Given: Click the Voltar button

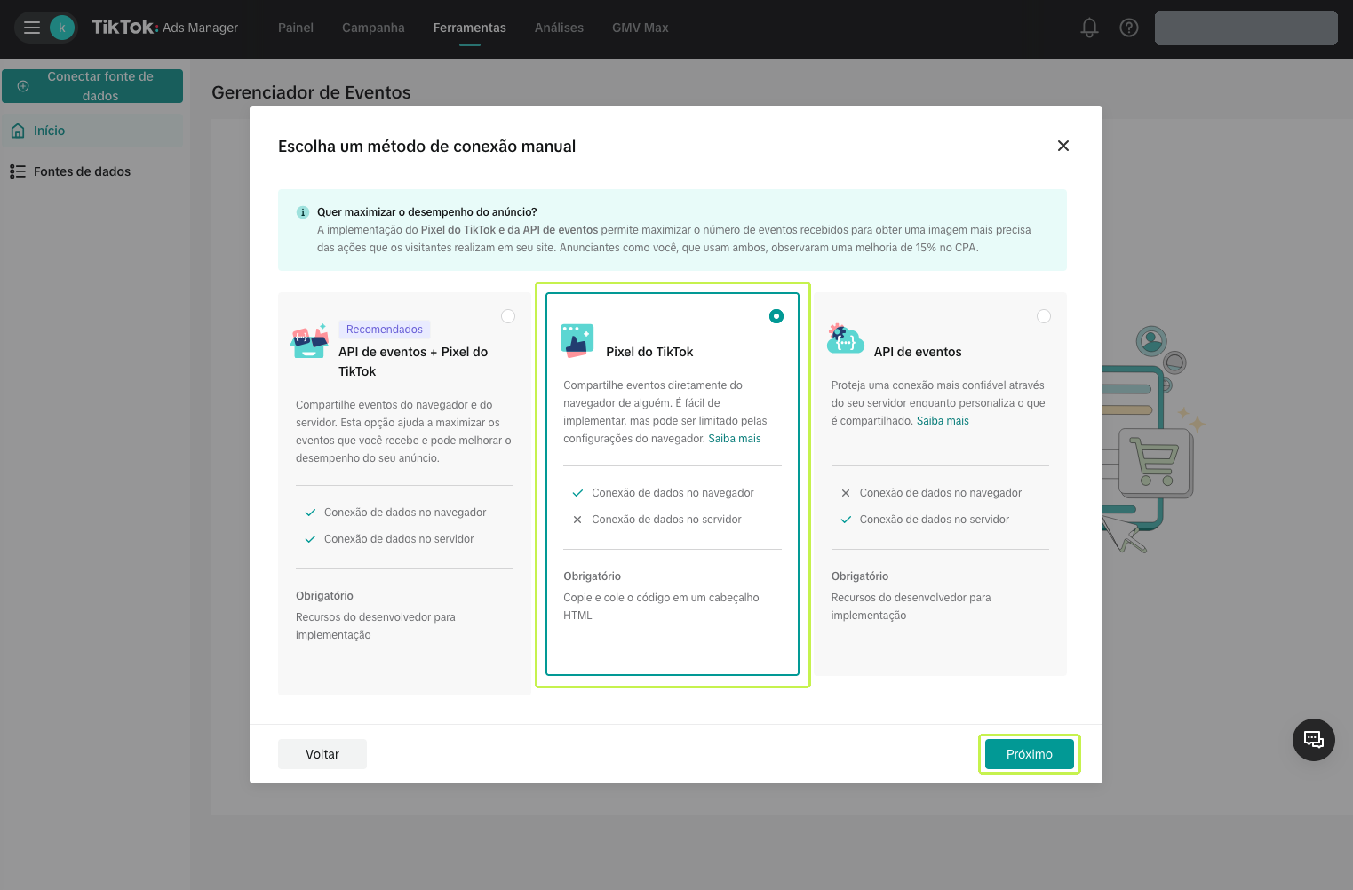Looking at the screenshot, I should pyautogui.click(x=322, y=754).
